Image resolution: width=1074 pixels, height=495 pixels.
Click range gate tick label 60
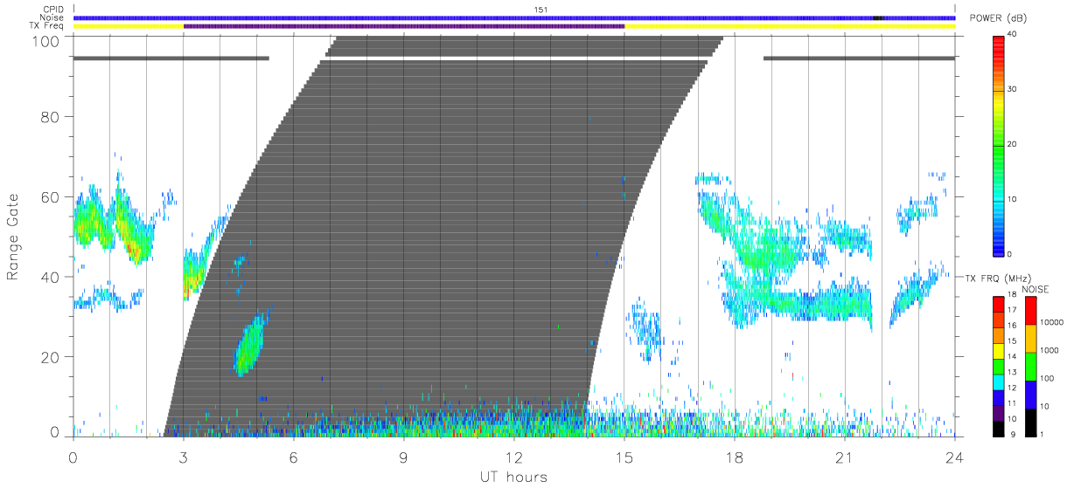(x=51, y=196)
